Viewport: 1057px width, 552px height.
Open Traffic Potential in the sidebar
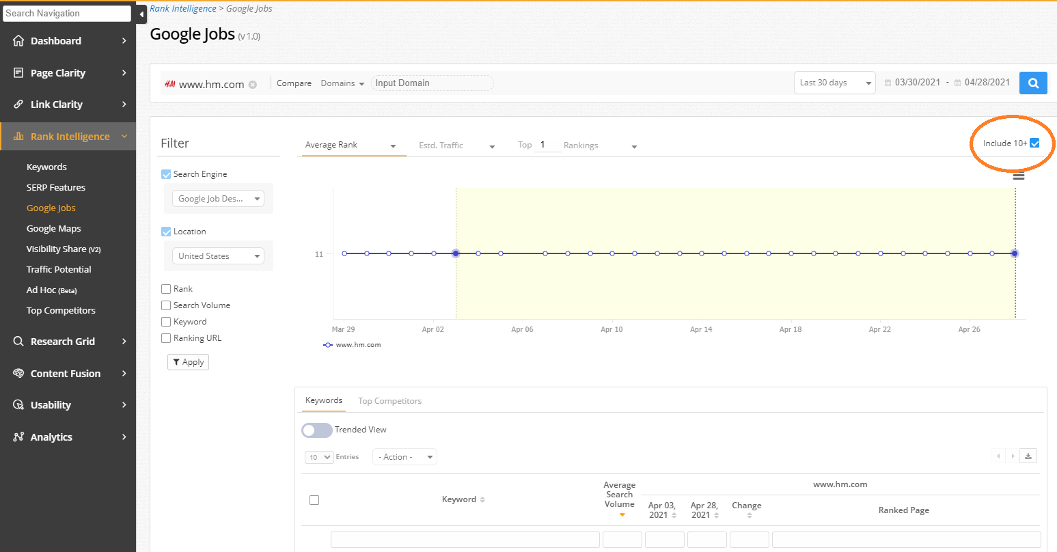[59, 270]
